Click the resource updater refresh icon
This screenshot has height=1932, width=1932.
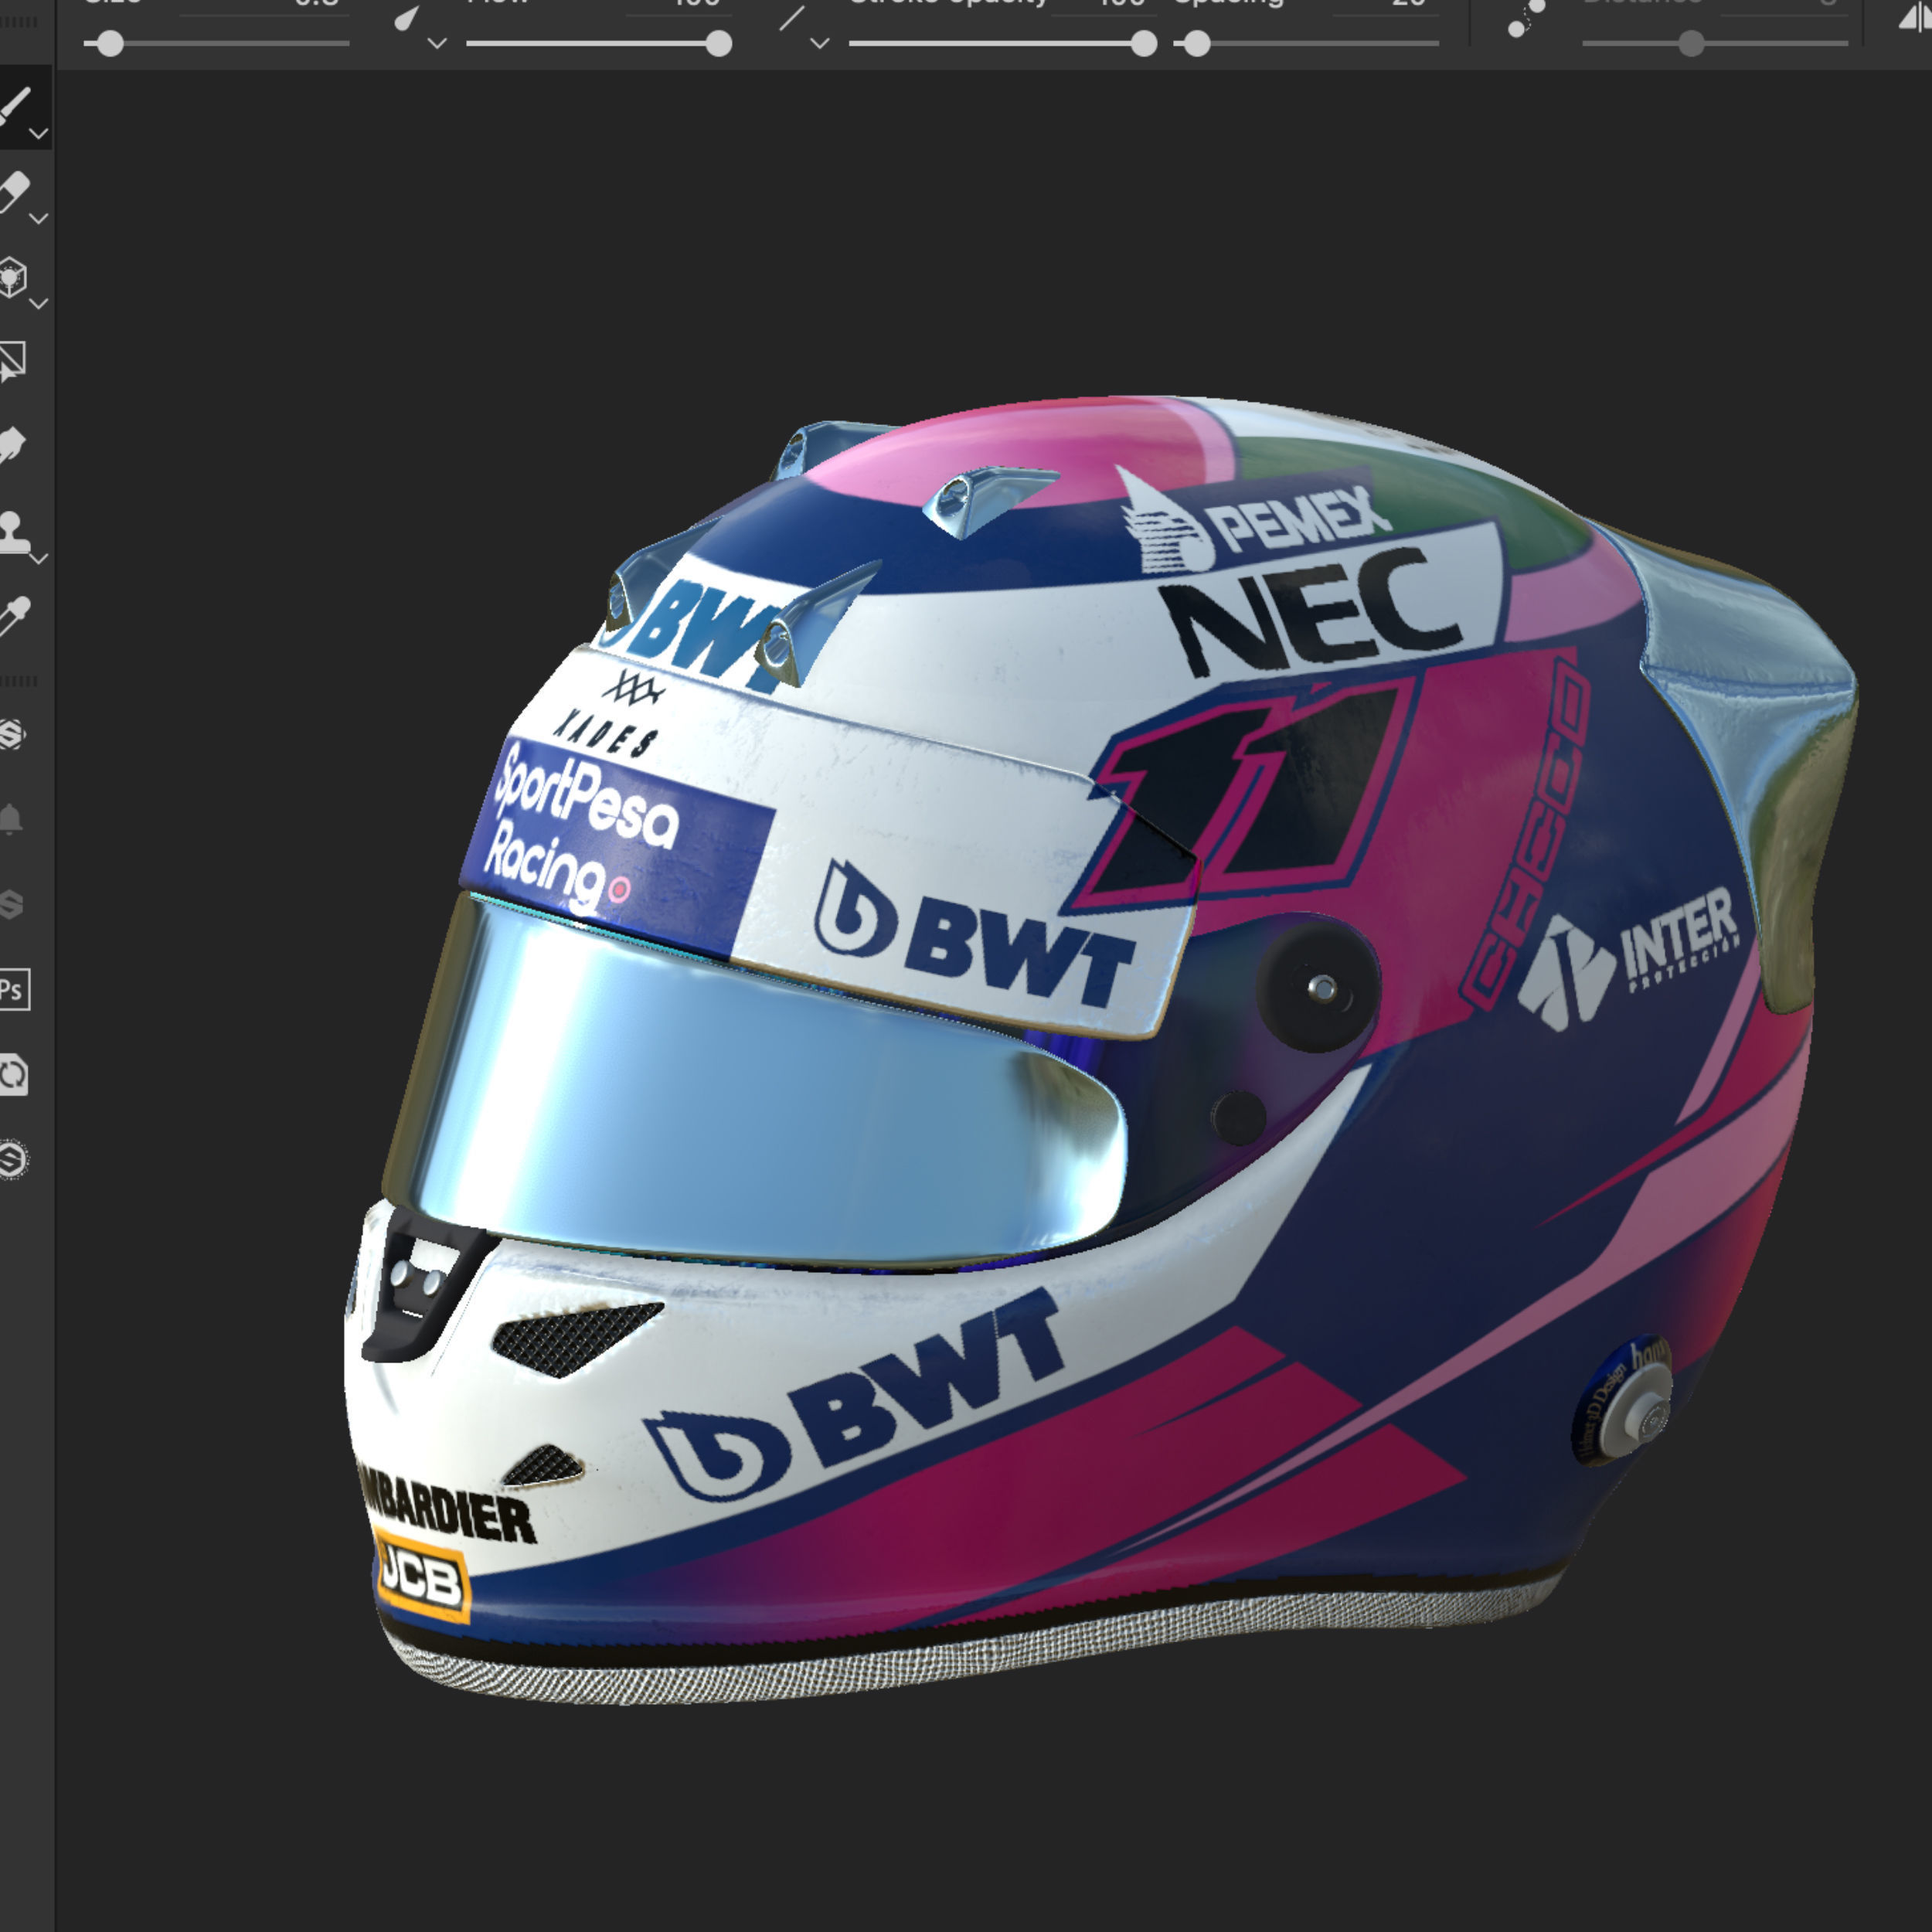tap(13, 1075)
